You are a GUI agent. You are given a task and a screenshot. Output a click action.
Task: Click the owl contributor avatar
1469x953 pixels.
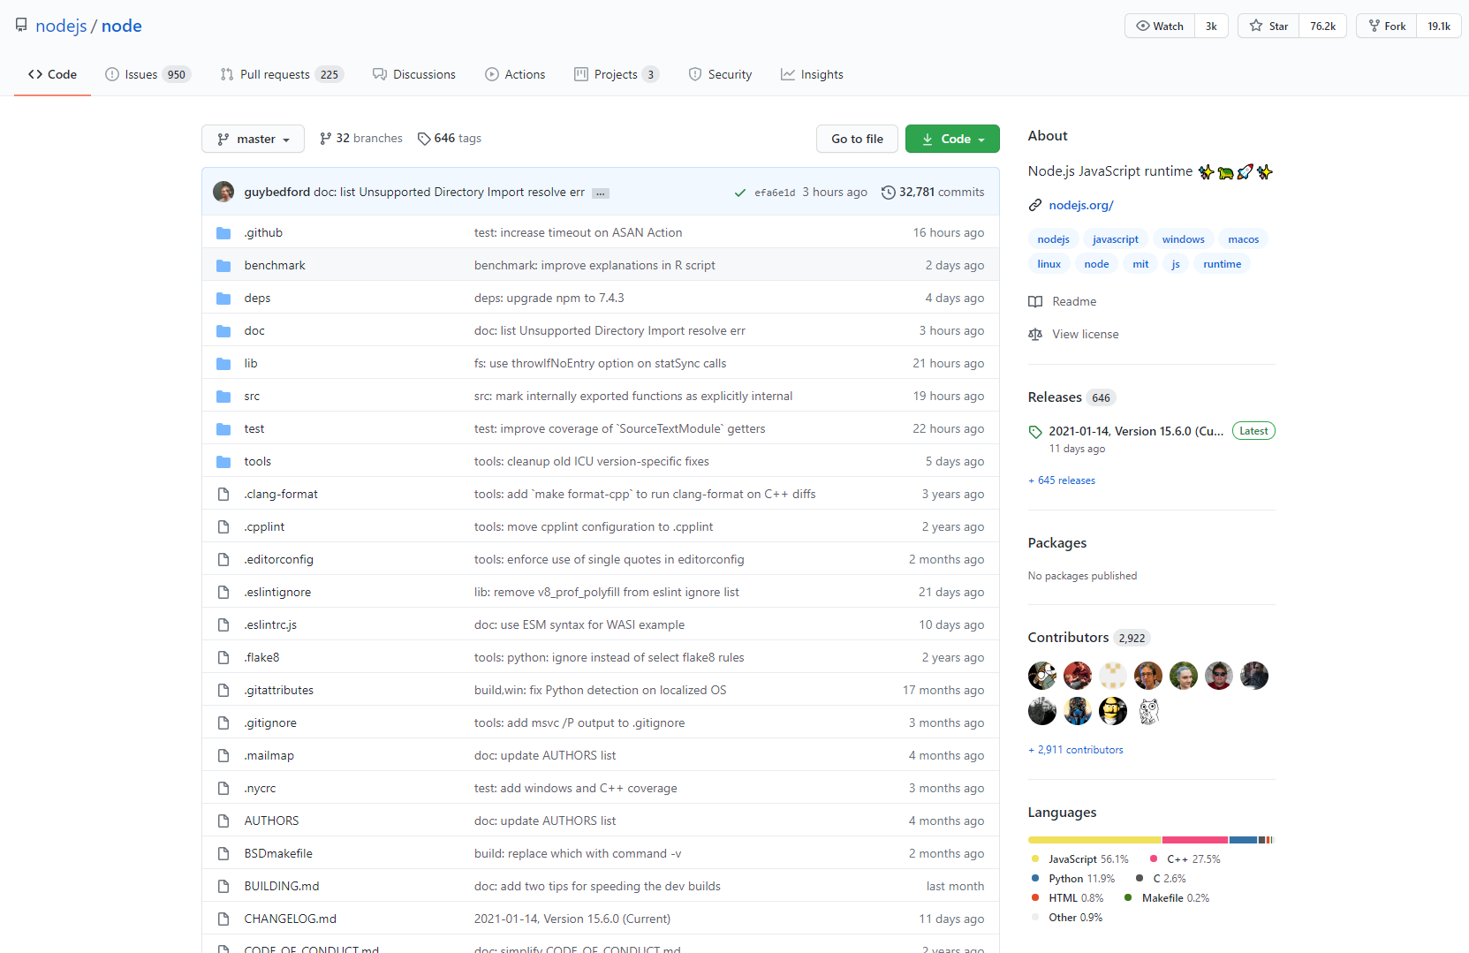1148,711
